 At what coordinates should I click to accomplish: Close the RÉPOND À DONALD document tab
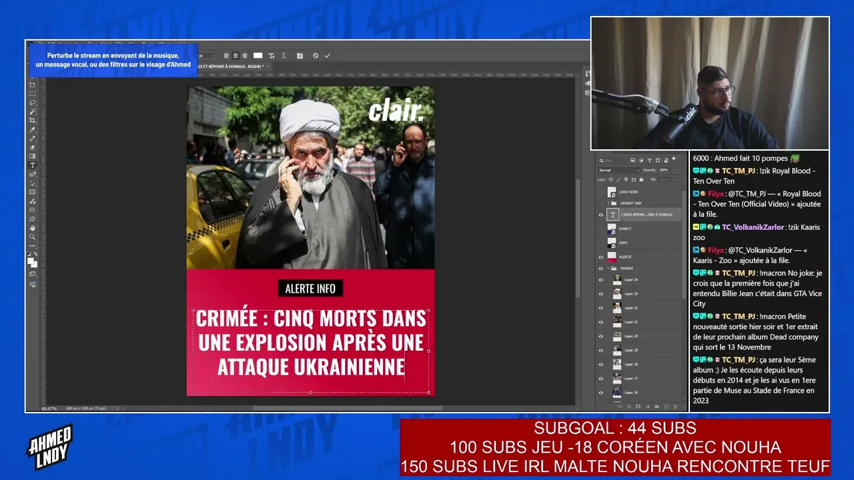pos(268,67)
